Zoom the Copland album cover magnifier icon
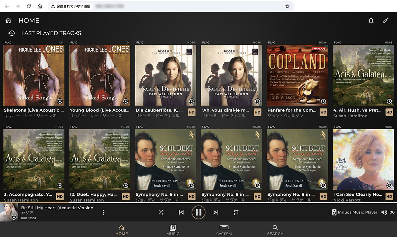 [324, 101]
